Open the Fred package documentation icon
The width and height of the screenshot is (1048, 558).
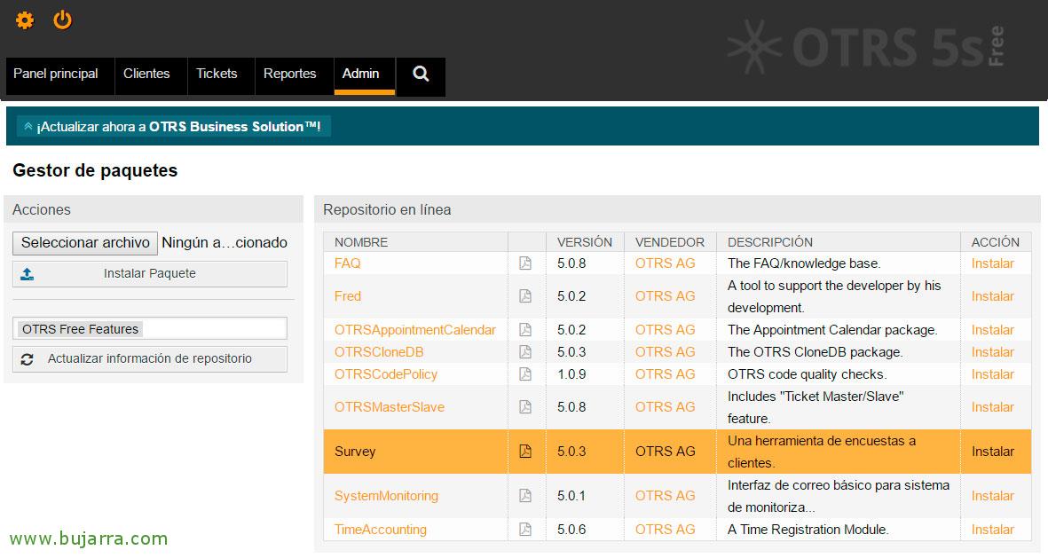(525, 296)
